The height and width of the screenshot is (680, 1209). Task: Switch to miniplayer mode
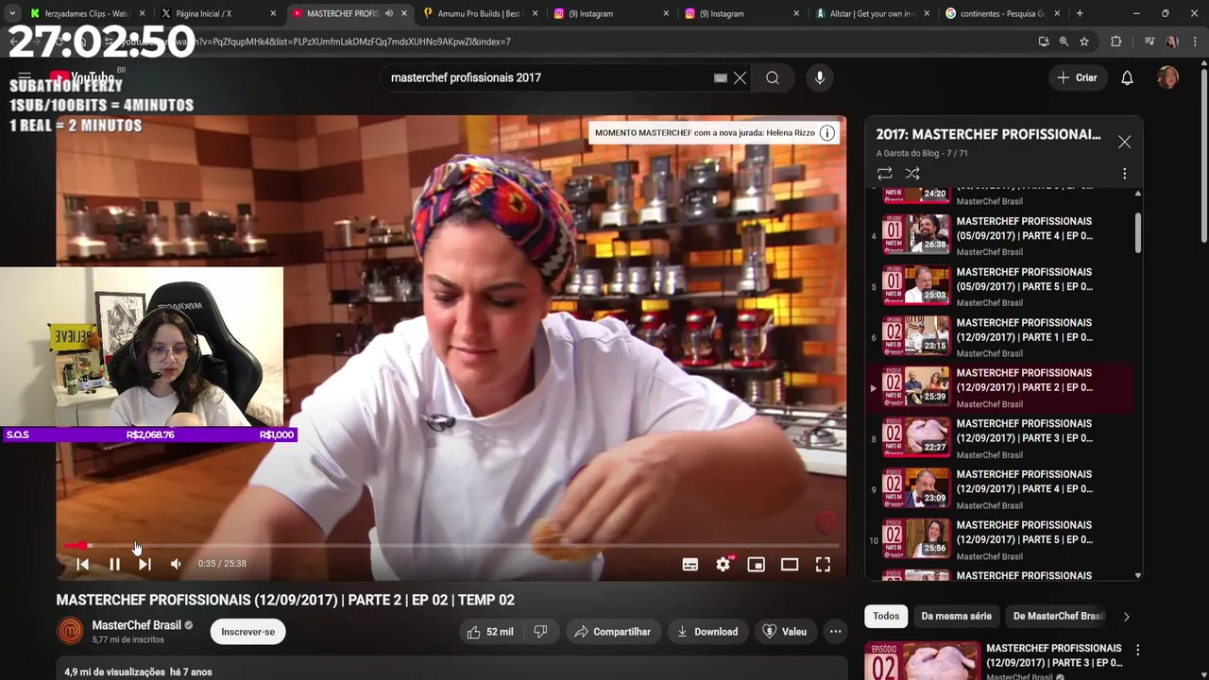(x=757, y=564)
